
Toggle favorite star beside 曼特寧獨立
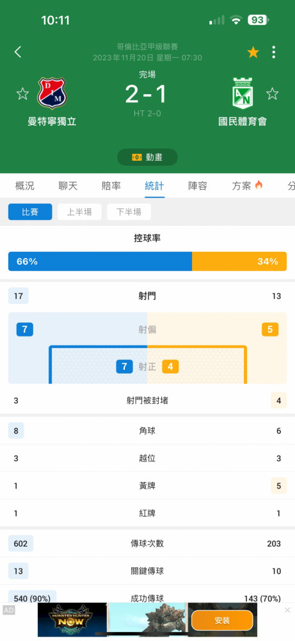[22, 94]
